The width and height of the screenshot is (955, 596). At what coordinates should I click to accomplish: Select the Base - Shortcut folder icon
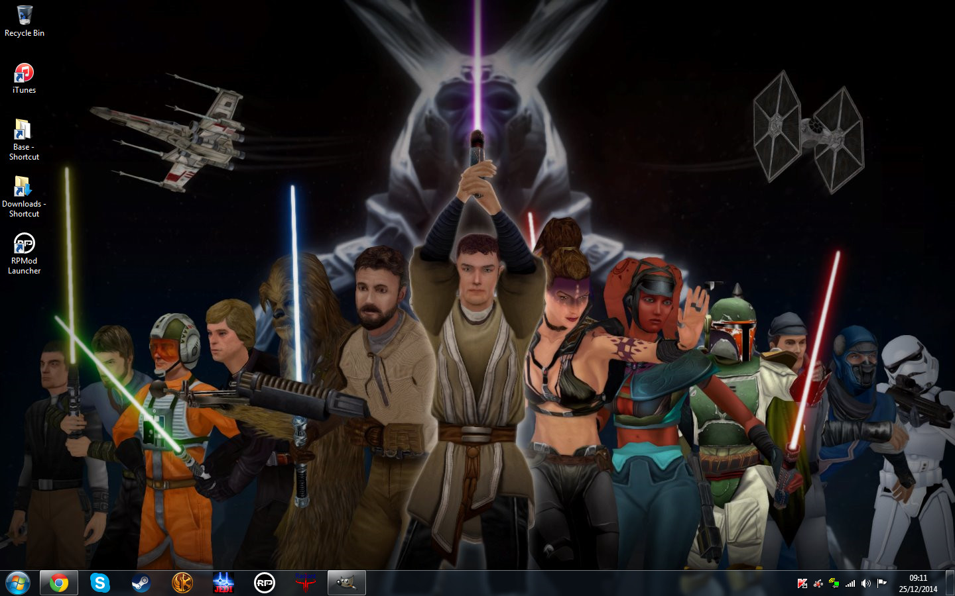click(x=24, y=140)
